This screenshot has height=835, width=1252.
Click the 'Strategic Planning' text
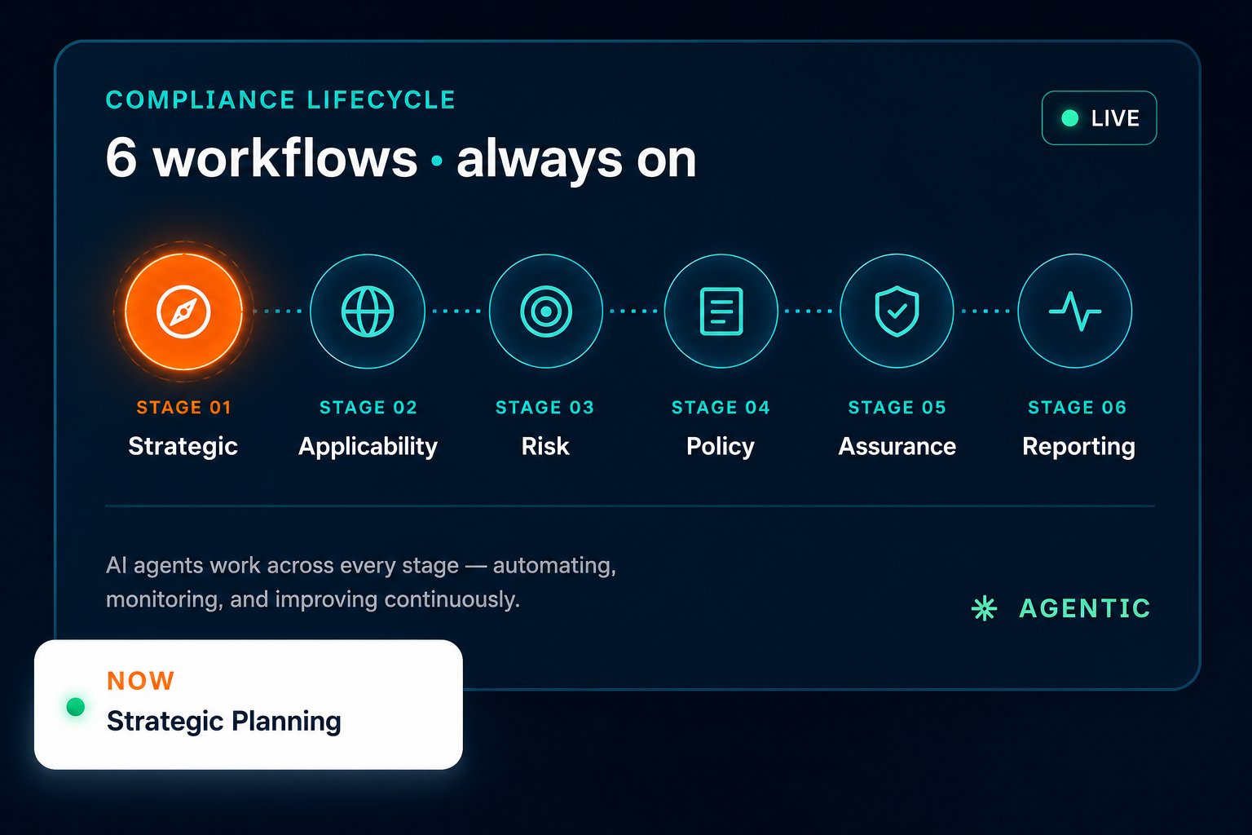pyautogui.click(x=224, y=722)
